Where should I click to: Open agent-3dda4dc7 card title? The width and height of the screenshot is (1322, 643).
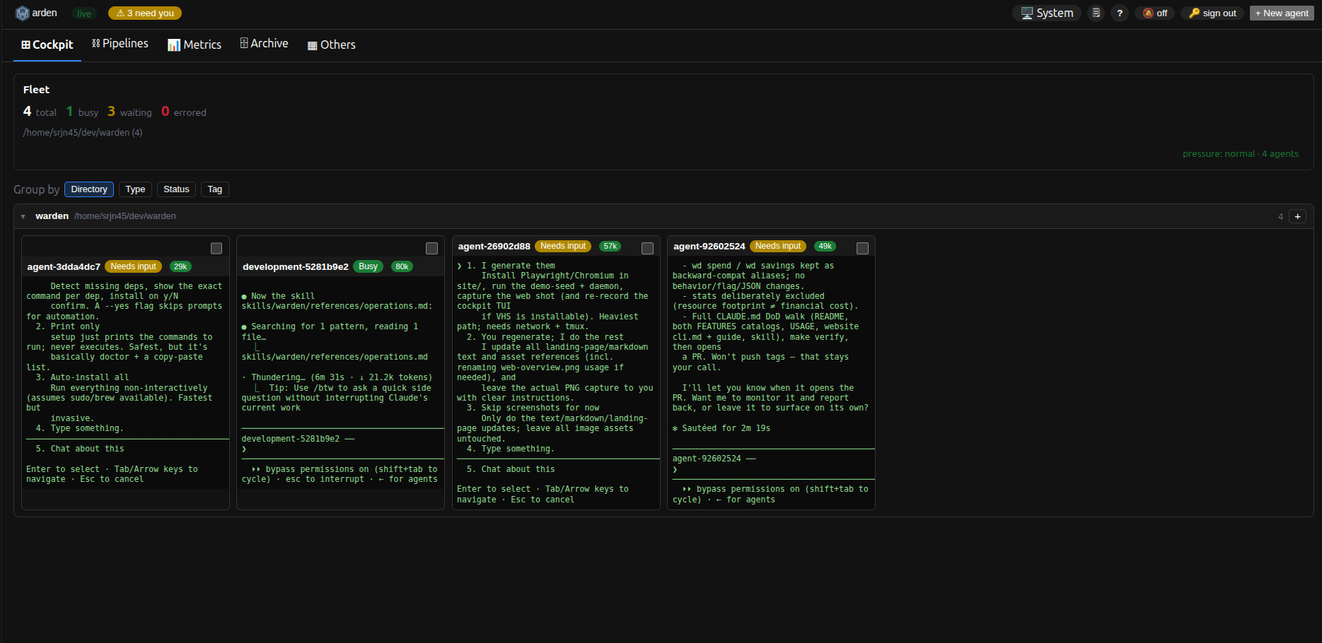click(x=64, y=267)
